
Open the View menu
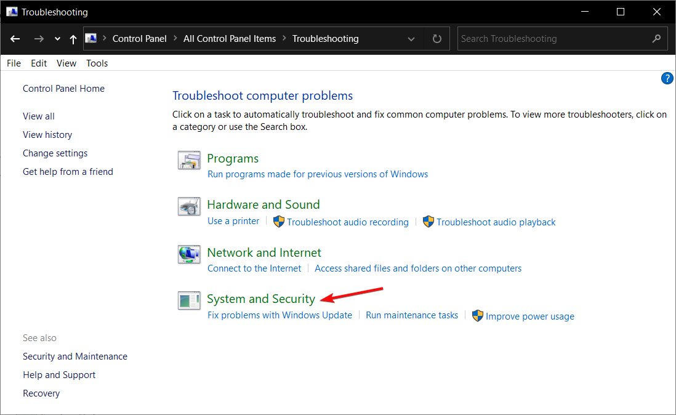click(x=66, y=63)
